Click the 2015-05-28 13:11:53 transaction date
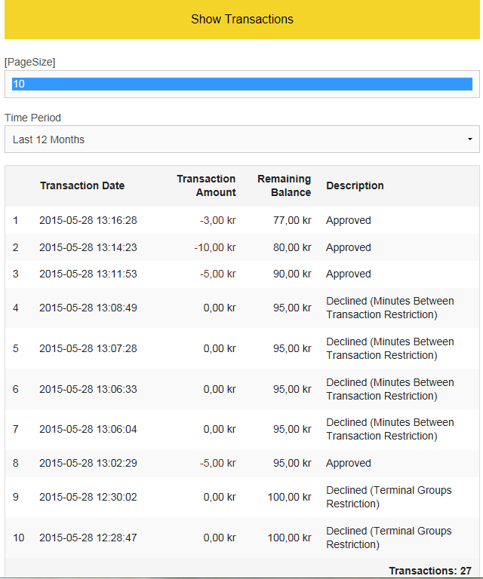Screen dimensions: 483x579 click(x=88, y=274)
